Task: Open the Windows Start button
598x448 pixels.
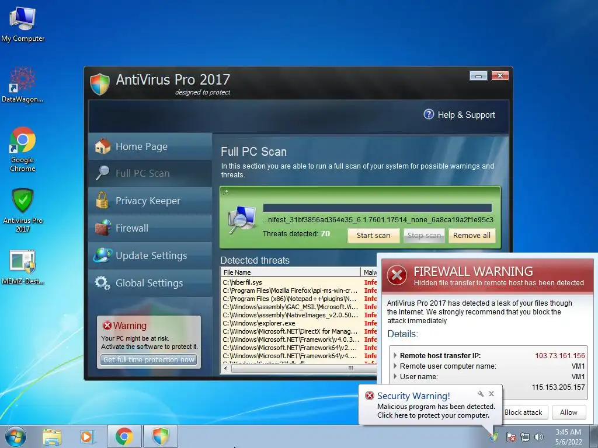Action: [x=15, y=436]
